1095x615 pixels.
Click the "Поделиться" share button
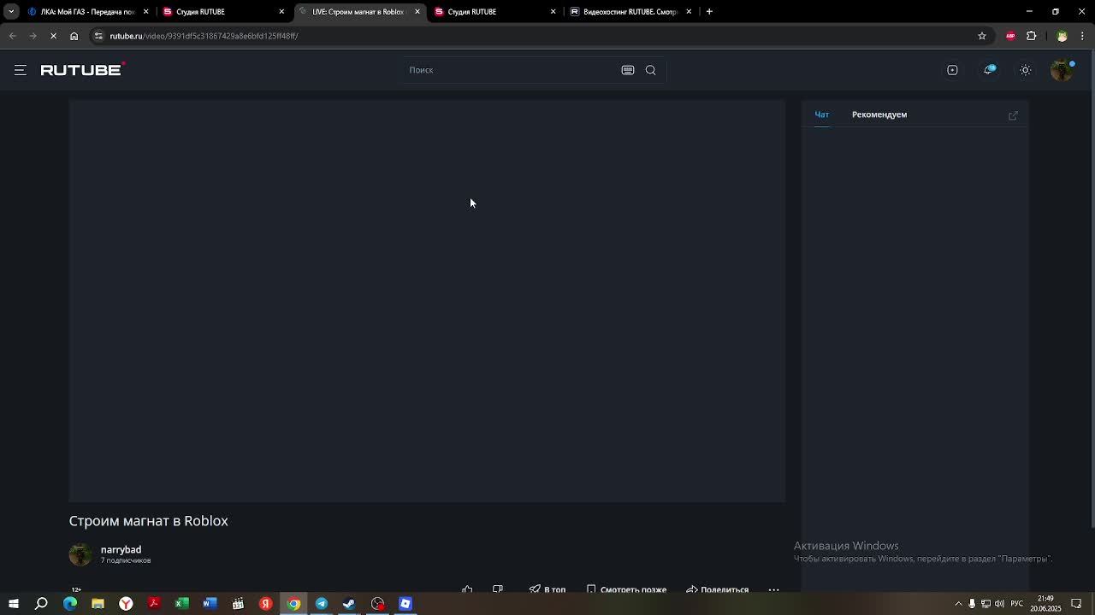717,589
